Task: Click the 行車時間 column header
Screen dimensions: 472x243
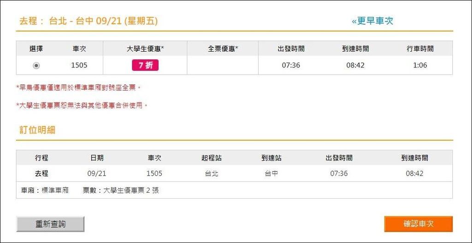Action: click(x=420, y=49)
